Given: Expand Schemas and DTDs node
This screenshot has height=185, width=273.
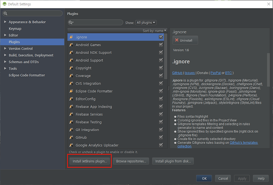Looking at the screenshot, I should point(5,62).
